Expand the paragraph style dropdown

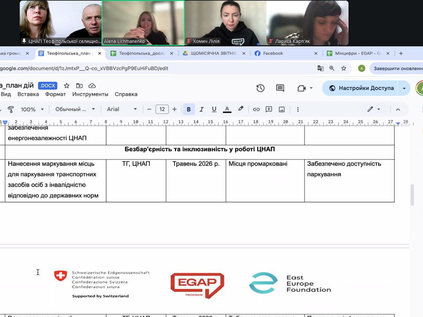(75, 109)
